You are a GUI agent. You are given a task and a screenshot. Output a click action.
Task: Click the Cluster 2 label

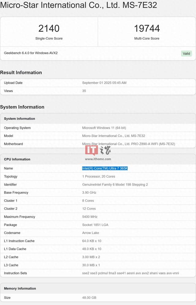pyautogui.click(x=11, y=209)
